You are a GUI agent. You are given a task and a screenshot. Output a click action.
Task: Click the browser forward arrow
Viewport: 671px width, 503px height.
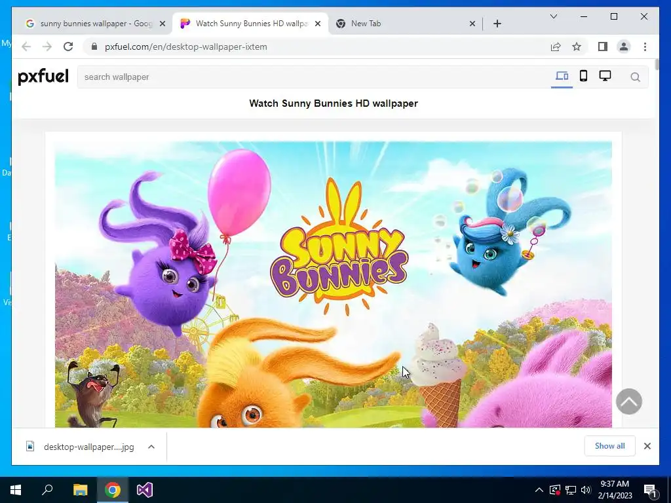(47, 47)
